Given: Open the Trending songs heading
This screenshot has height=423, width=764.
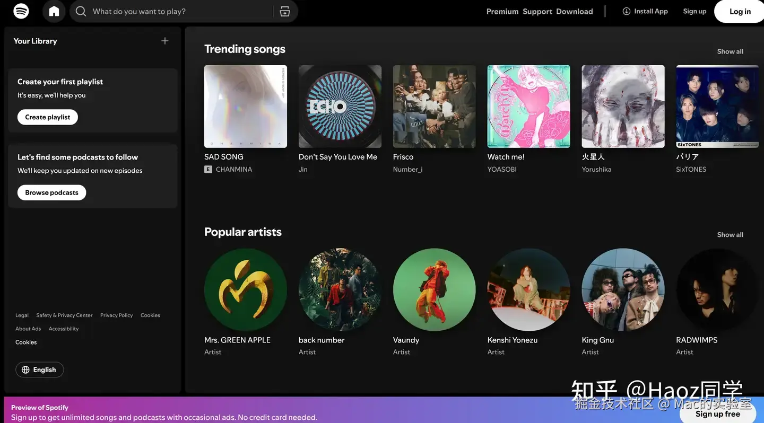Looking at the screenshot, I should coord(245,49).
